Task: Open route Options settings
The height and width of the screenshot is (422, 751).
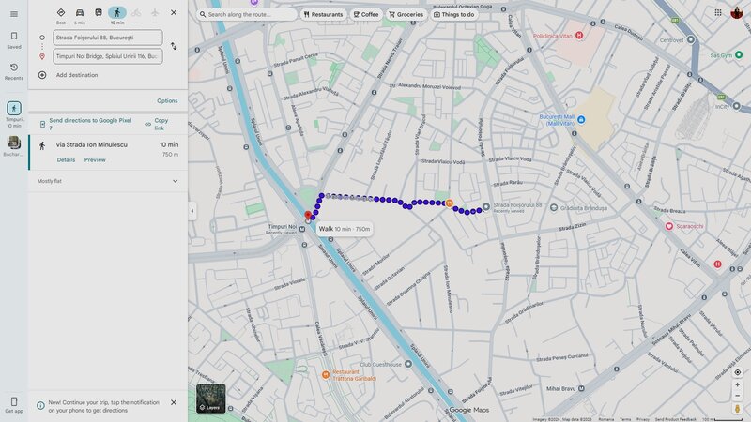Action: (167, 100)
